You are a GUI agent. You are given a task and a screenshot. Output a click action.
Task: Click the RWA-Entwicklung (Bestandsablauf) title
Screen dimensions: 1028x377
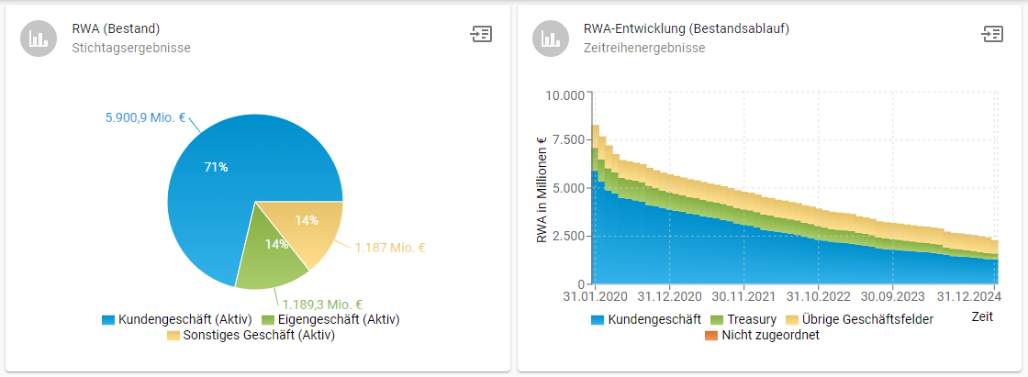point(687,28)
